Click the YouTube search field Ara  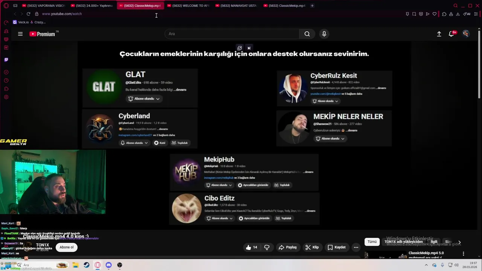pos(232,34)
